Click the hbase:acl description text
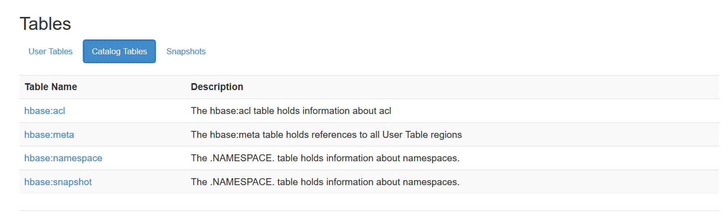728x218 pixels. (291, 111)
